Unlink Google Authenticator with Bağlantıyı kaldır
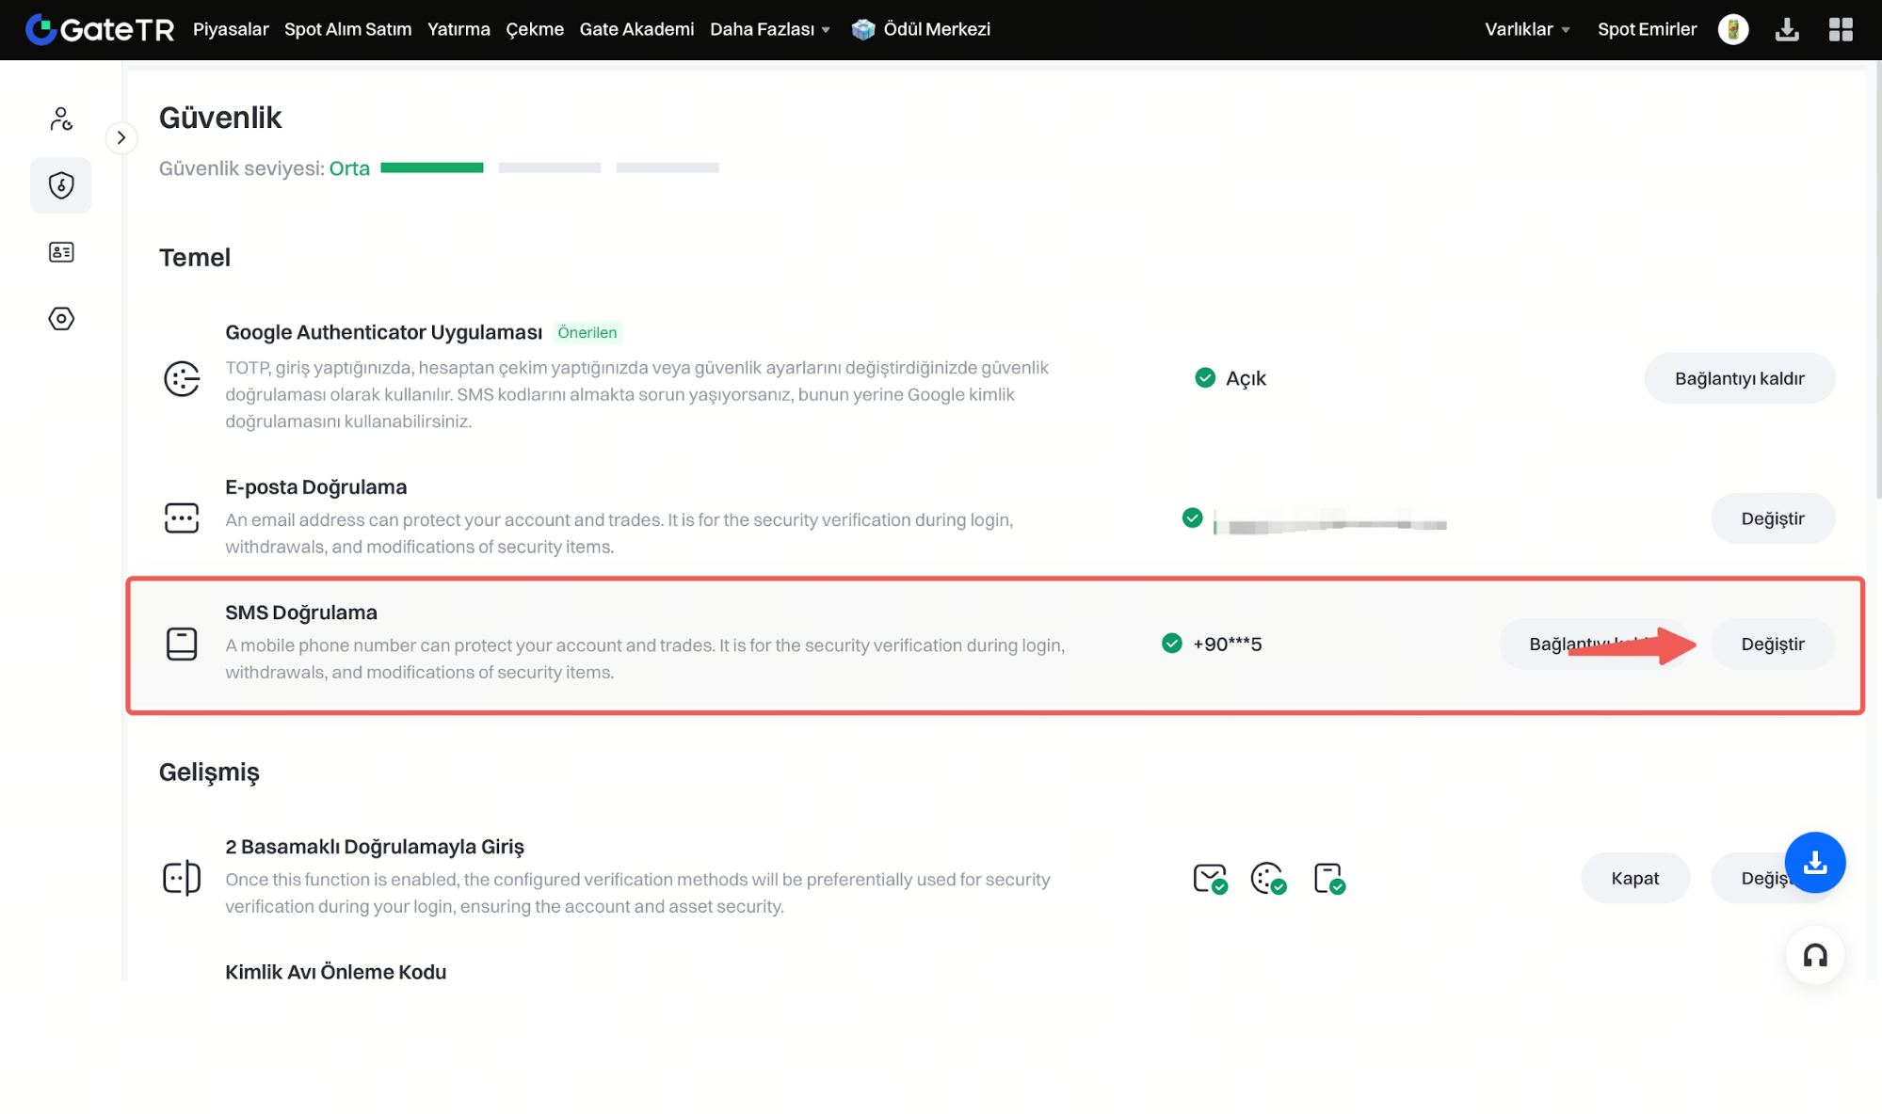1882x1114 pixels. coord(1739,378)
